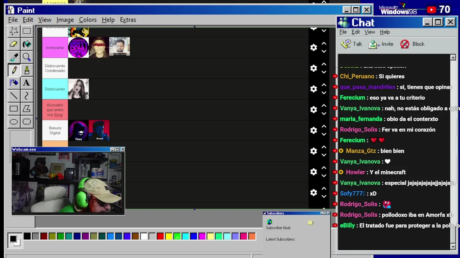
Task: Pick the Polygon tool
Action: coord(27,109)
